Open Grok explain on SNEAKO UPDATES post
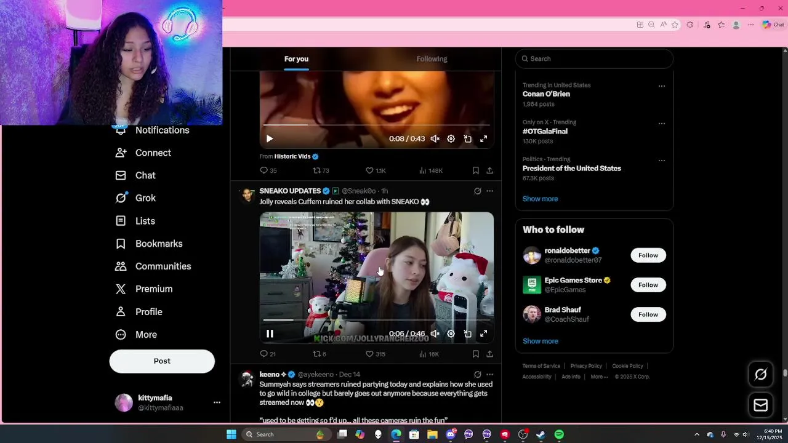 pyautogui.click(x=477, y=191)
